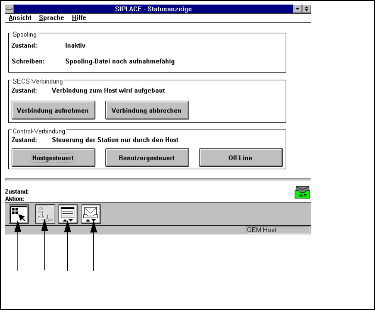Click Verbindung abbrechen button
This screenshot has width=375, height=310.
[147, 110]
